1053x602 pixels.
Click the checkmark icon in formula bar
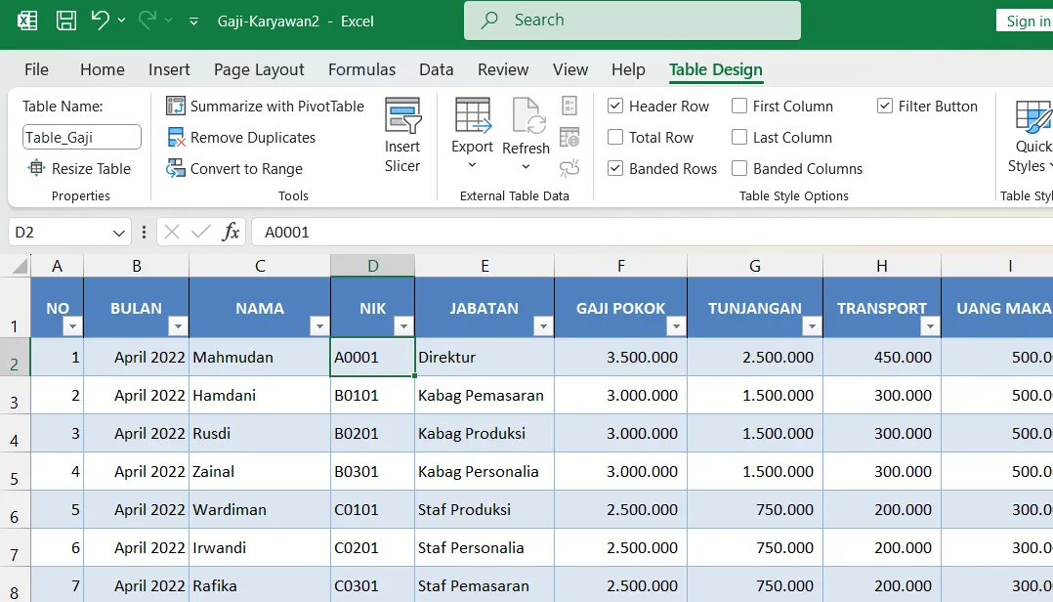(201, 232)
